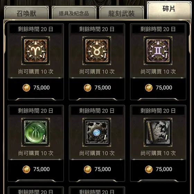Select the Taurus zodiac fragment icon
Screen dimensions: 194x194
pyautogui.click(x=97, y=51)
